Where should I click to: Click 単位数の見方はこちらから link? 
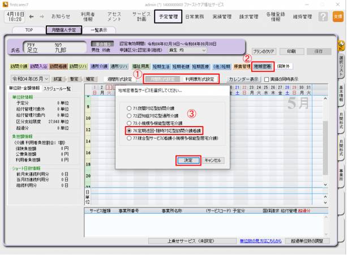click(263, 240)
